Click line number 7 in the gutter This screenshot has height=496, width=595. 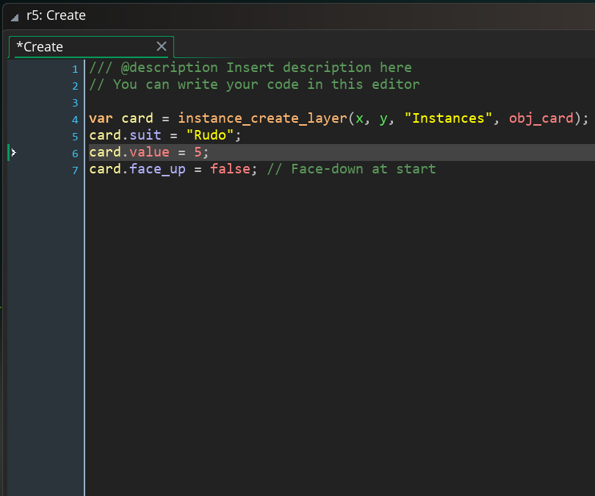pyautogui.click(x=75, y=170)
